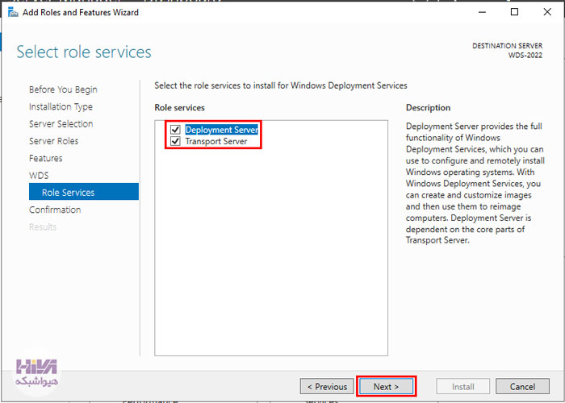Click the disabled Install button
Screen dimensions: 565x403
pyautogui.click(x=463, y=386)
